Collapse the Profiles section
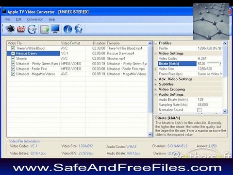 (x=156, y=43)
